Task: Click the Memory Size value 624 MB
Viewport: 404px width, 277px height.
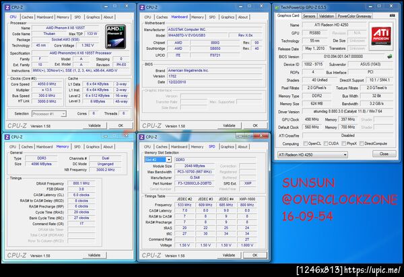Action: pos(316,104)
